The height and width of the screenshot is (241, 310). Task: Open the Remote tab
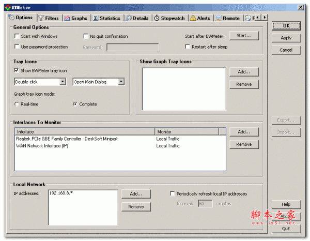pyautogui.click(x=228, y=18)
